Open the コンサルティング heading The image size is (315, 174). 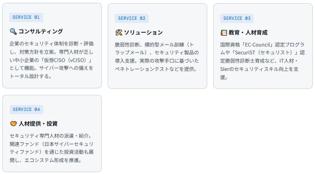pyautogui.click(x=41, y=31)
